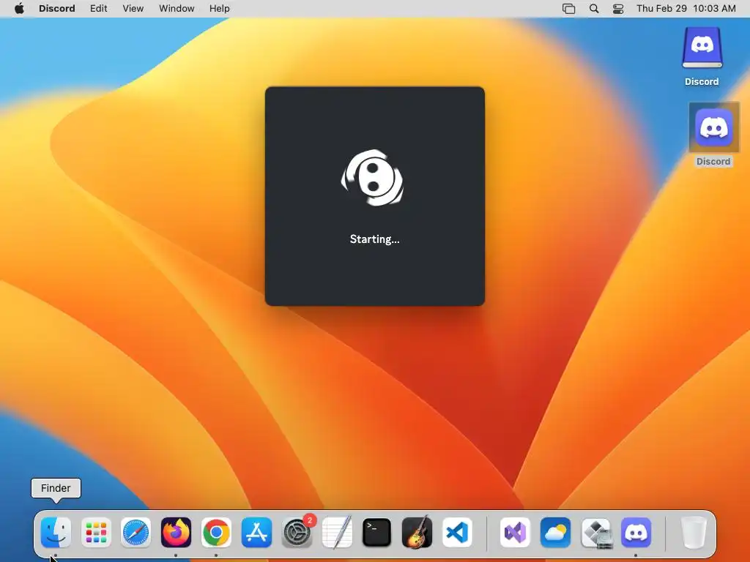
Task: Open Finder from the Dock
Action: click(x=56, y=532)
